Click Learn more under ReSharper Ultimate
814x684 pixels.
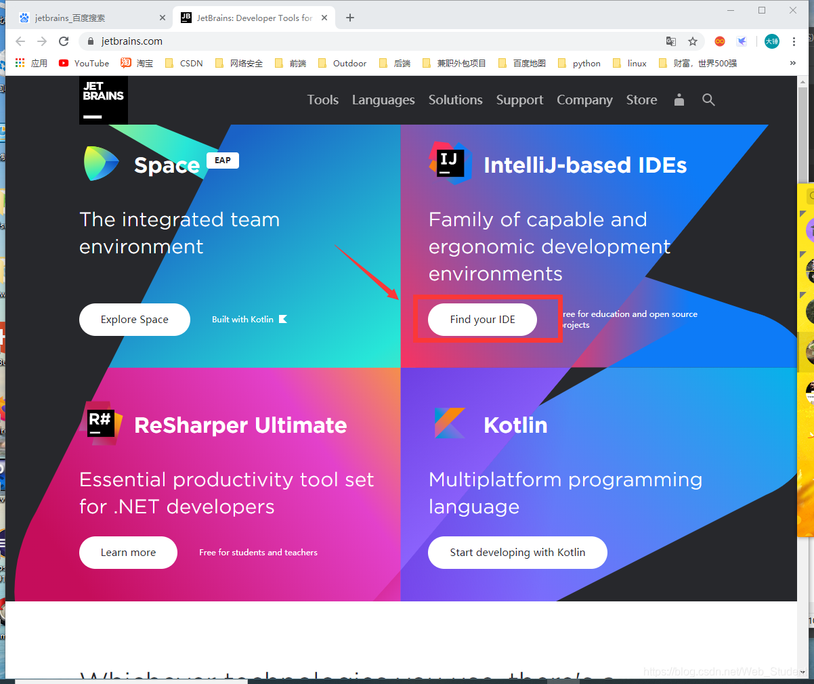point(128,553)
